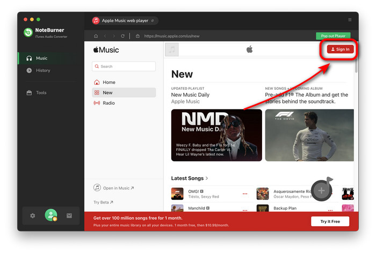Reload the page with the refresh icon
The image size is (376, 254).
[x=122, y=36]
